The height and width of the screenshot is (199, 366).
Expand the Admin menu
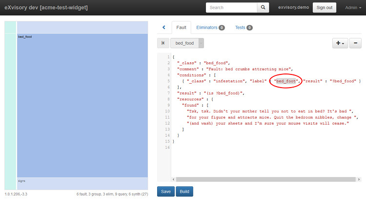click(x=353, y=8)
